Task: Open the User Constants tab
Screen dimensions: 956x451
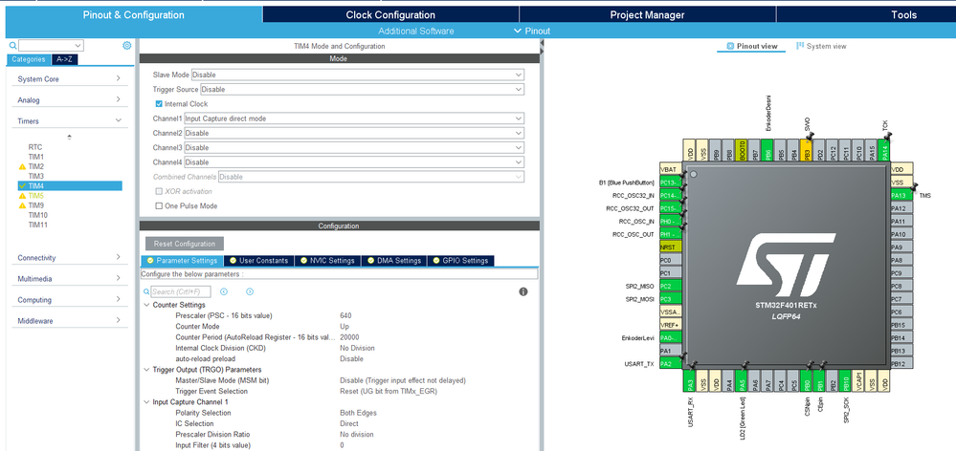Action: coord(258,261)
